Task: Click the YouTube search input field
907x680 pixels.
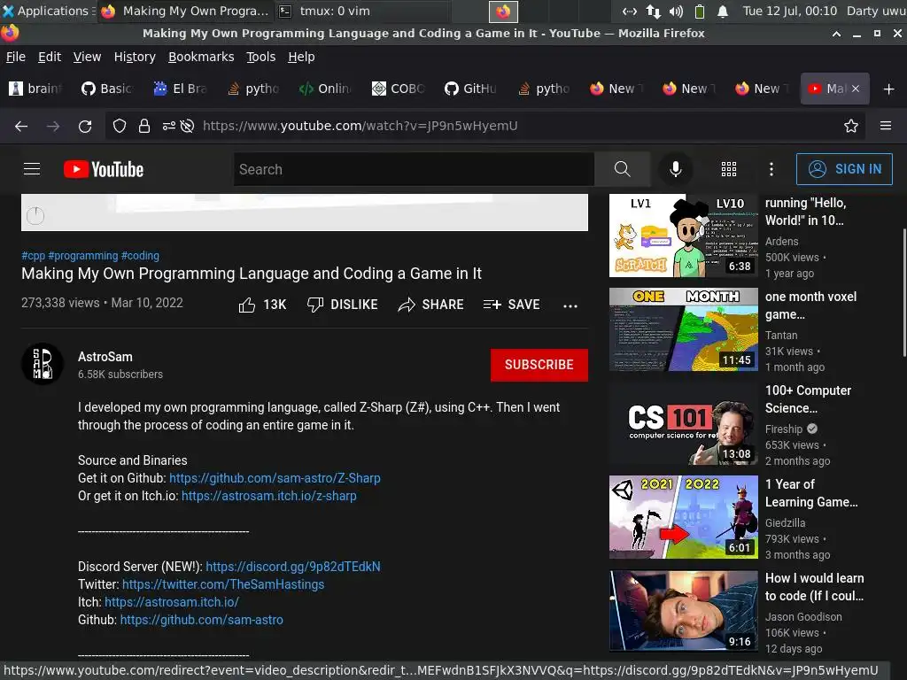Action: tap(414, 169)
